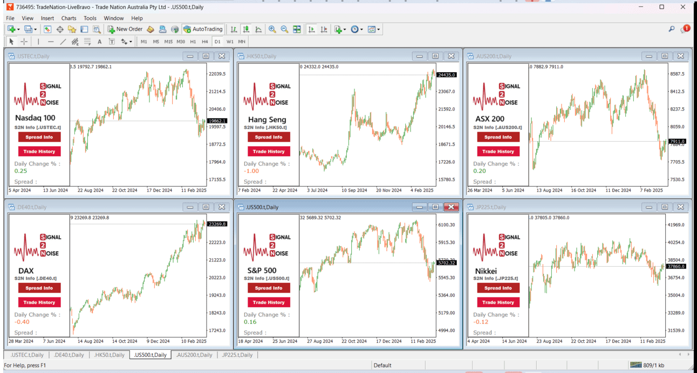Click the search magnifier icon
The width and height of the screenshot is (697, 373).
672,29
